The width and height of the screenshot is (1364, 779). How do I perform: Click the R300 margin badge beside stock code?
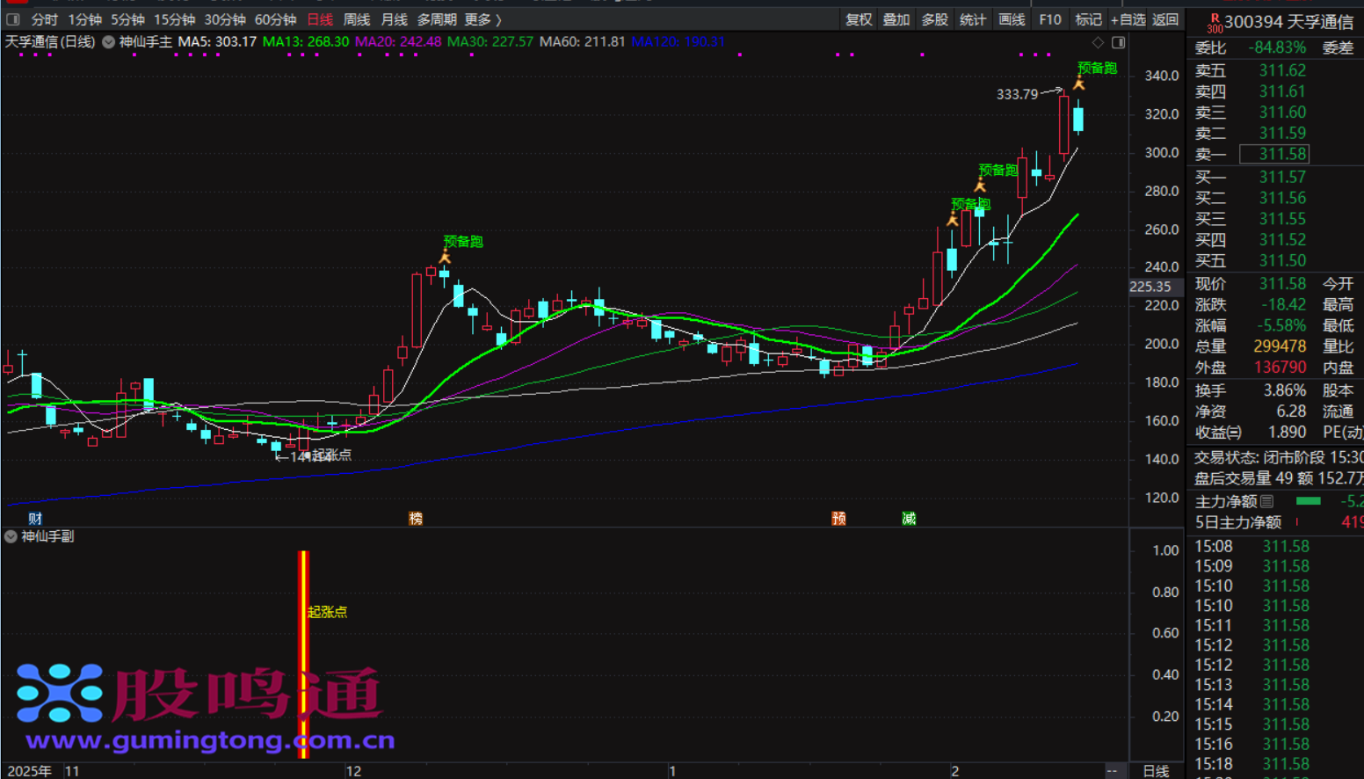1214,23
